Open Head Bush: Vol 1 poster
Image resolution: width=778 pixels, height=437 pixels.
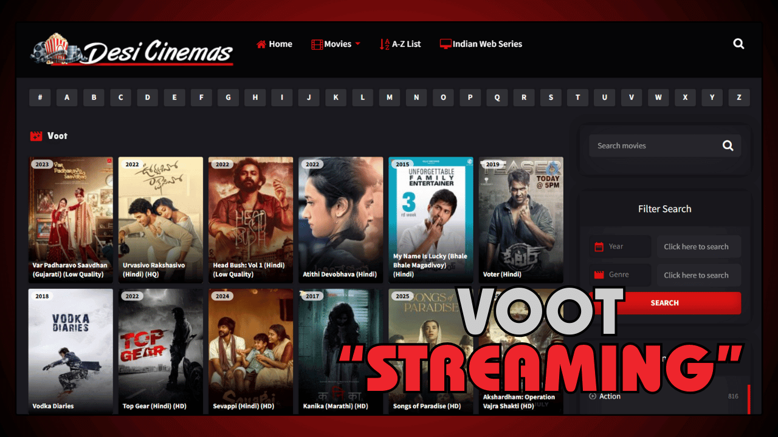250,220
